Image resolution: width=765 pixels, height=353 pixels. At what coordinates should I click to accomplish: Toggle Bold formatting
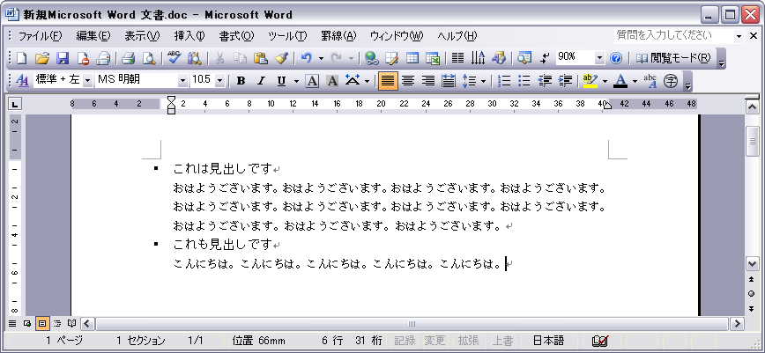(241, 81)
